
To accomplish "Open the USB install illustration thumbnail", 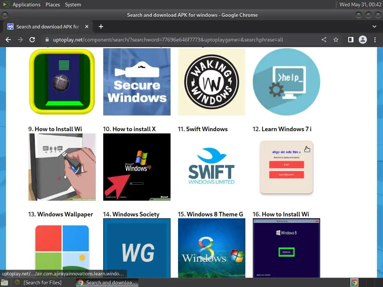I will pyautogui.click(x=62, y=167).
